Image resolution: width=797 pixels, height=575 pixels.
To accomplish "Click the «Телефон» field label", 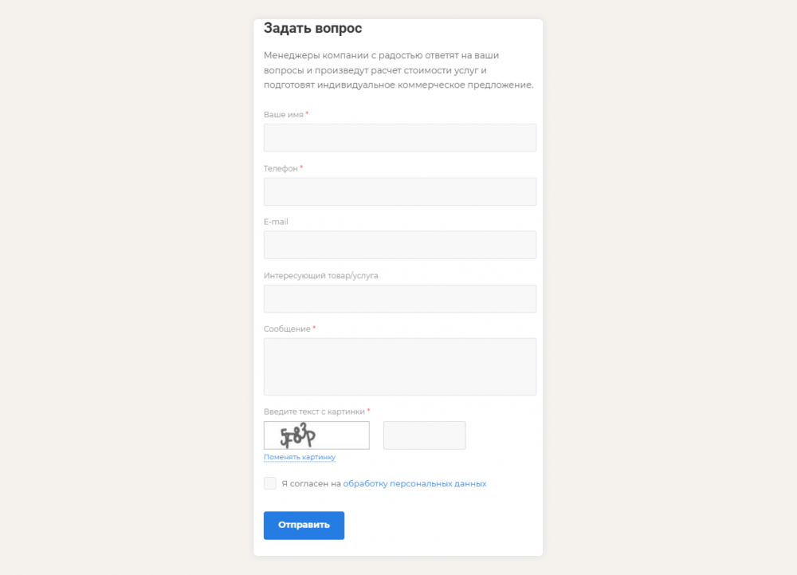I will tap(281, 168).
